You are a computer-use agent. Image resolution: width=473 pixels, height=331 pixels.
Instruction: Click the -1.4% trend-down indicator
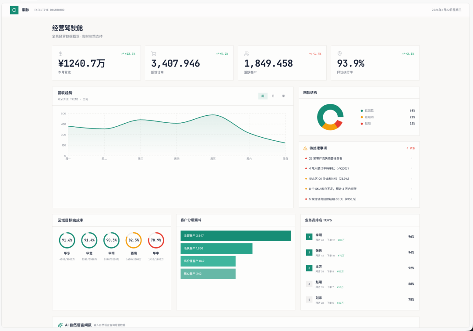pyautogui.click(x=315, y=54)
